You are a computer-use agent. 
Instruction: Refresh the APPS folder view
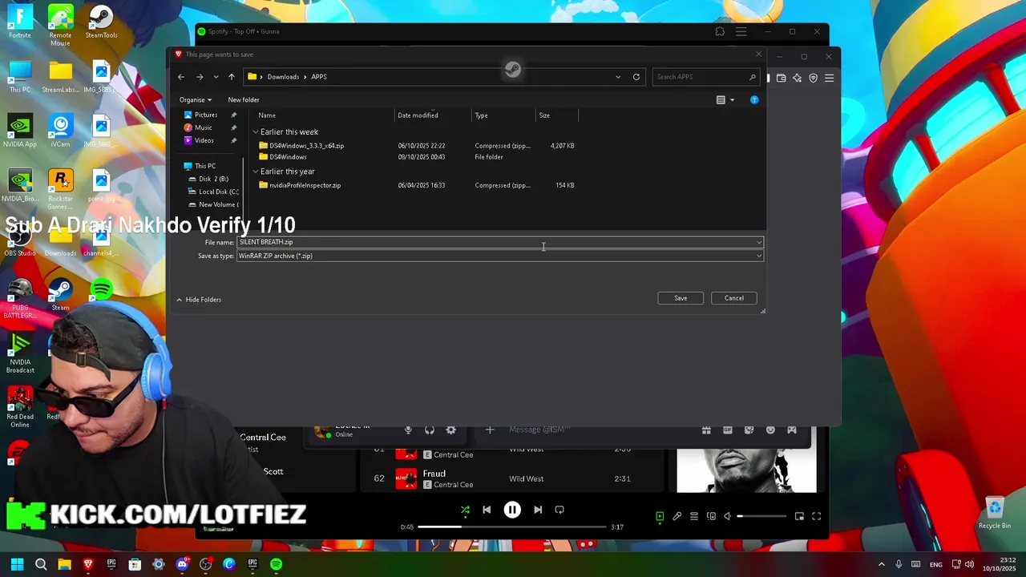[x=636, y=77]
